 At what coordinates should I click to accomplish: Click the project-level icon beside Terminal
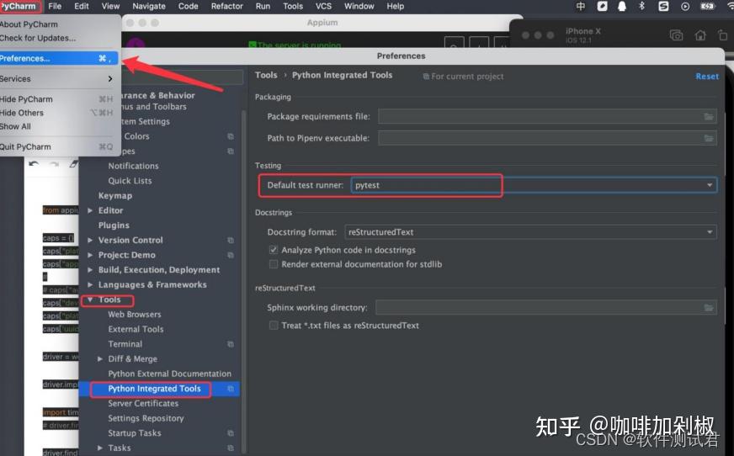pyautogui.click(x=231, y=344)
